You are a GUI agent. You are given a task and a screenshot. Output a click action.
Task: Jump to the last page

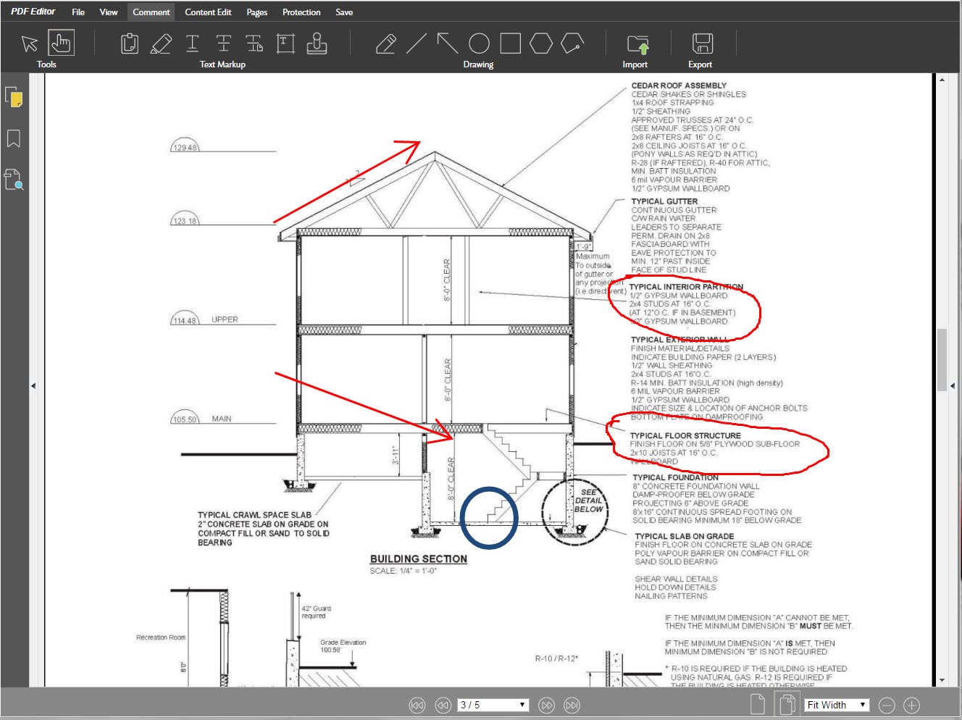(572, 704)
